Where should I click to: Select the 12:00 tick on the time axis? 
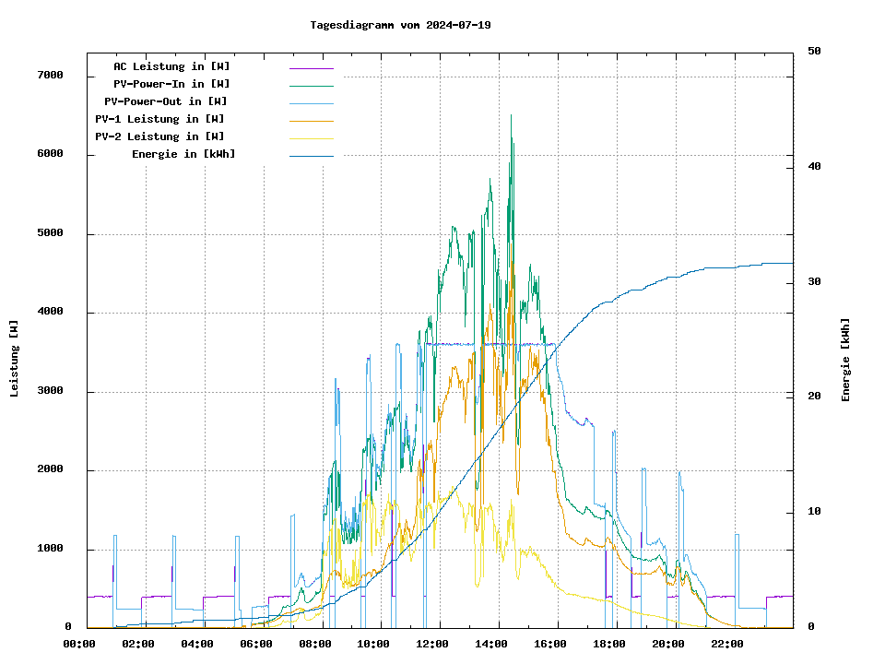[x=431, y=644]
